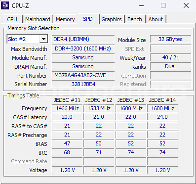Expand the Slot #2 dropdown arrow
196x184 pixels.
[x=43, y=39]
